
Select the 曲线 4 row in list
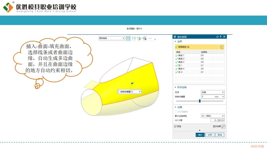200,69
